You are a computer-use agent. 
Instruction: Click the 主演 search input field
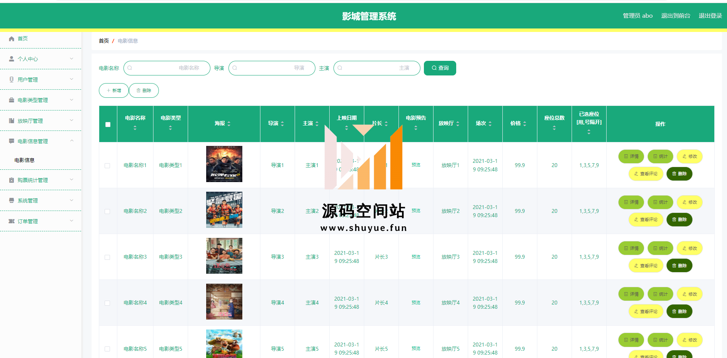coord(377,68)
